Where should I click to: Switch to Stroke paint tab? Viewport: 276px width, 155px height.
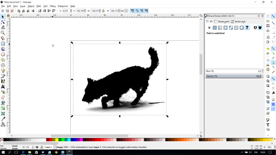click(x=221, y=21)
